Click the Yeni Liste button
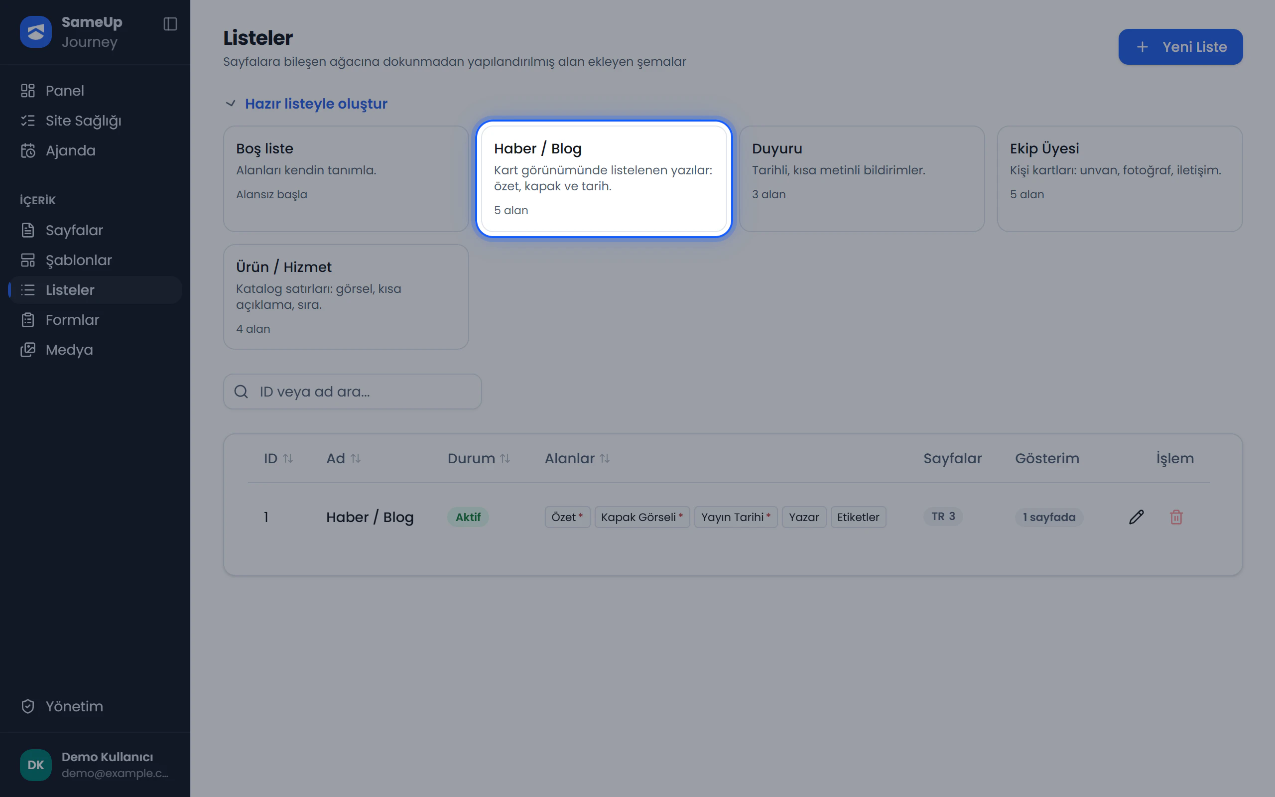1275x797 pixels. tap(1180, 47)
